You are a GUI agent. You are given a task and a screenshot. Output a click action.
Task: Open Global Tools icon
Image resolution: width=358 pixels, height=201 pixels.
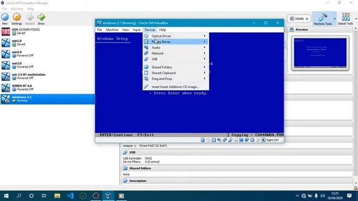click(346, 17)
